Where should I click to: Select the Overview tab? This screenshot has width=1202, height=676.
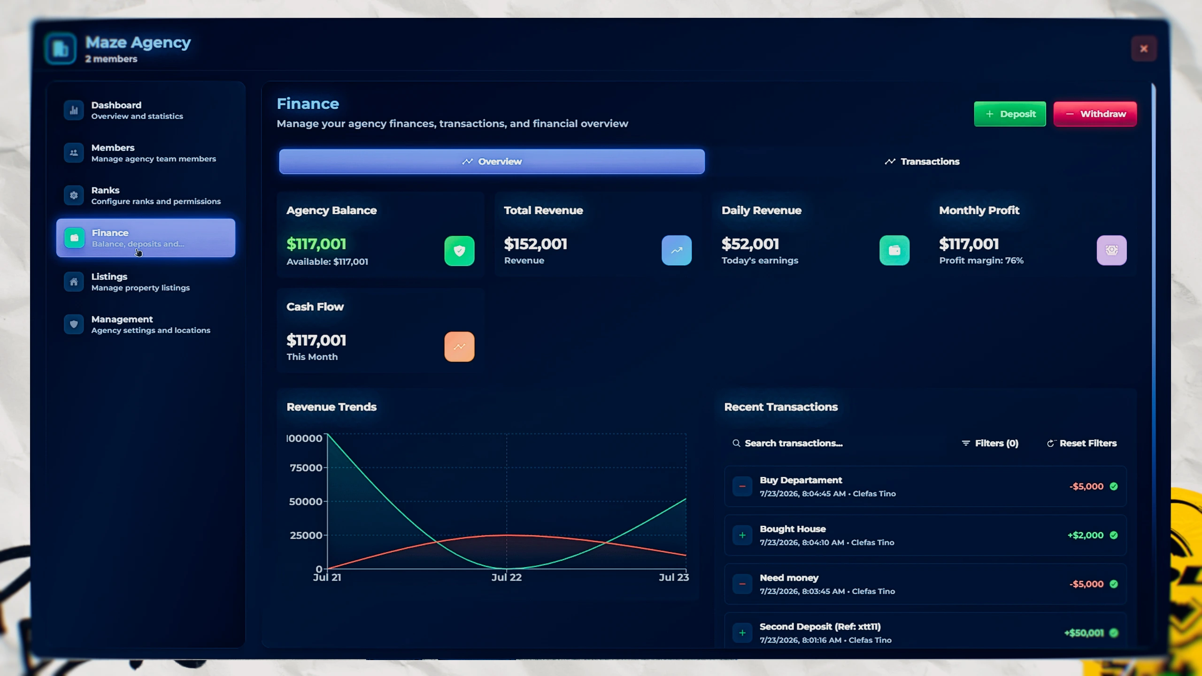tap(492, 161)
